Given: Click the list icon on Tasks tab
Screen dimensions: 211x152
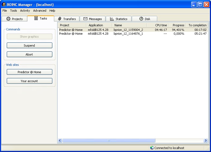Looking at the screenshot, I should 36,18.
